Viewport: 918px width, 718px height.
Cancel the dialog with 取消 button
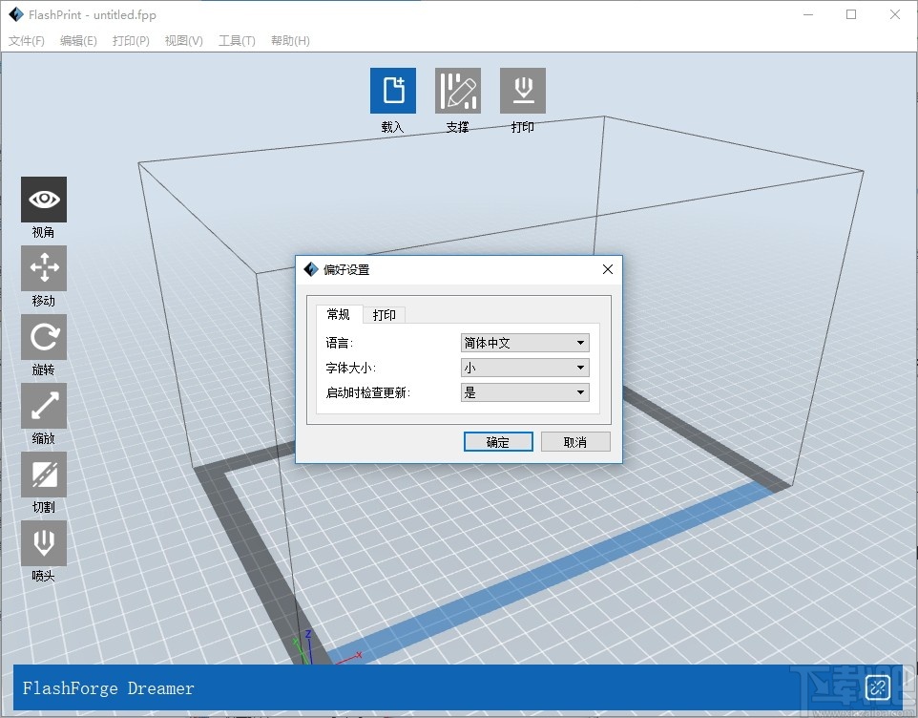pos(575,441)
